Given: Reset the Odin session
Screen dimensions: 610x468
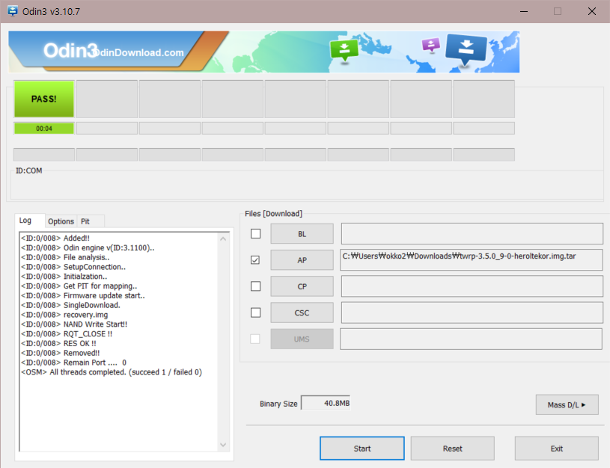Looking at the screenshot, I should pos(452,448).
